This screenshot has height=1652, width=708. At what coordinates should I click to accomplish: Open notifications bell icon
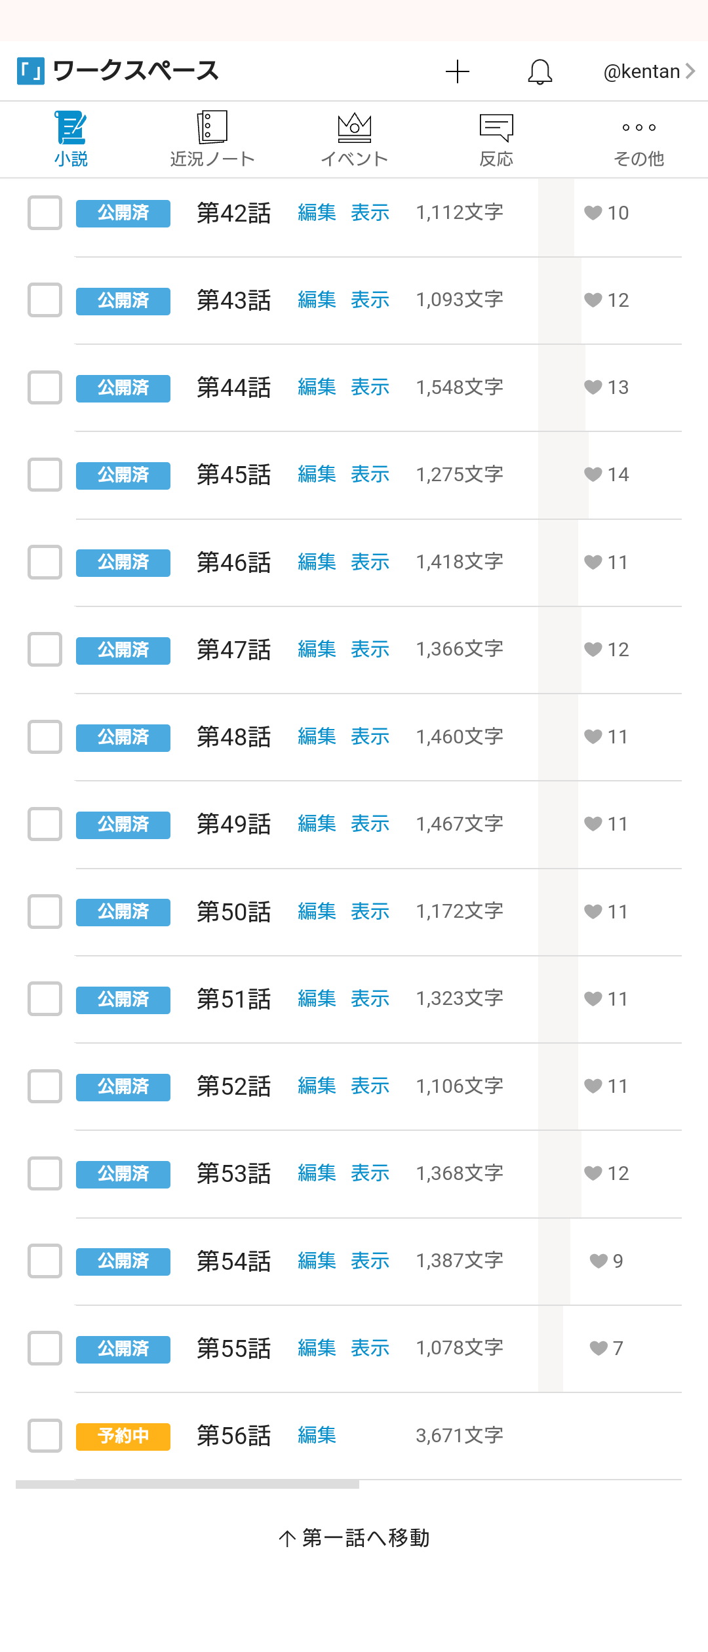[x=540, y=71]
